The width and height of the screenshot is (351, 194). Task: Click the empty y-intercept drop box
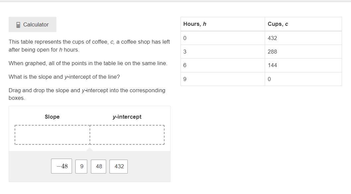click(127, 135)
